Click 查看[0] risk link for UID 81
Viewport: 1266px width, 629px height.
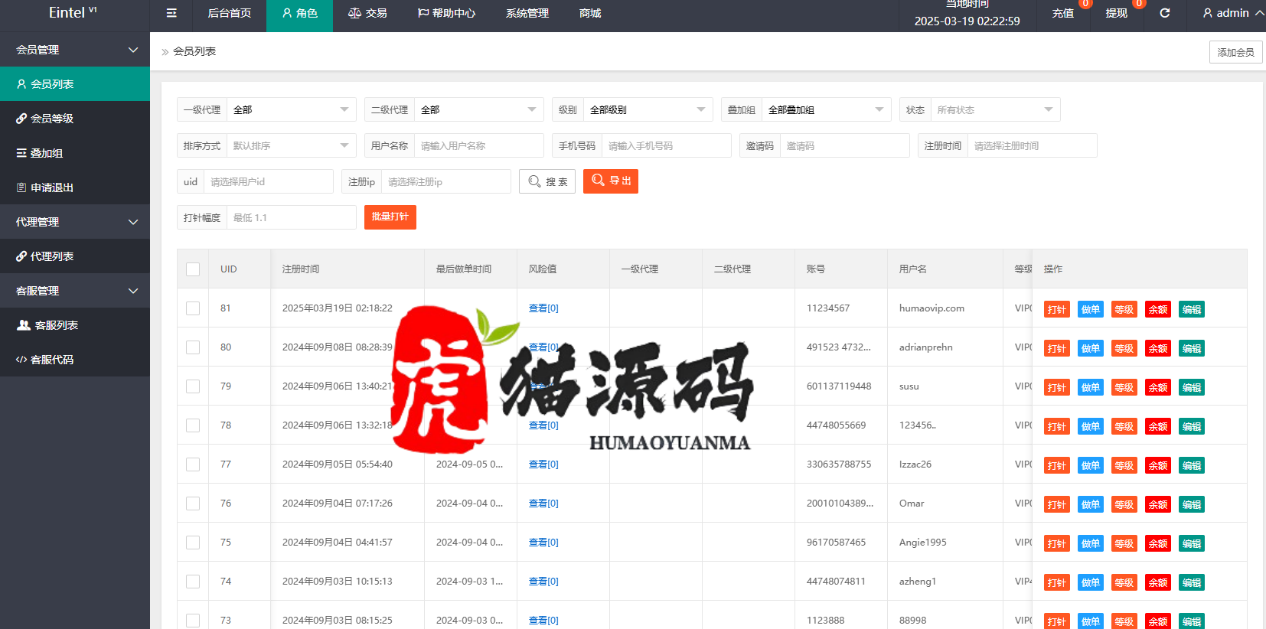pos(543,308)
